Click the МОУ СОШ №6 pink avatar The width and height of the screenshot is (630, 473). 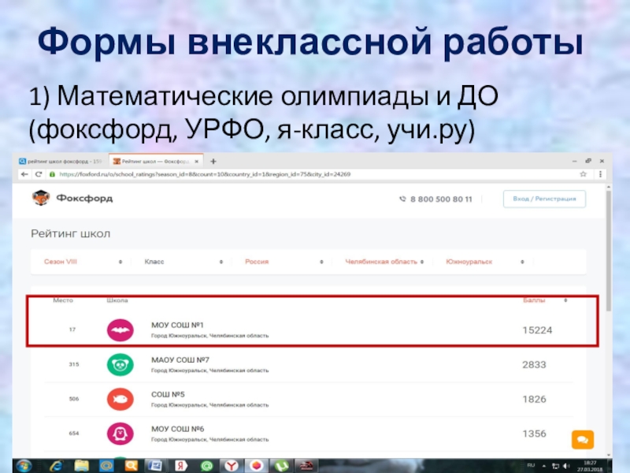[120, 433]
